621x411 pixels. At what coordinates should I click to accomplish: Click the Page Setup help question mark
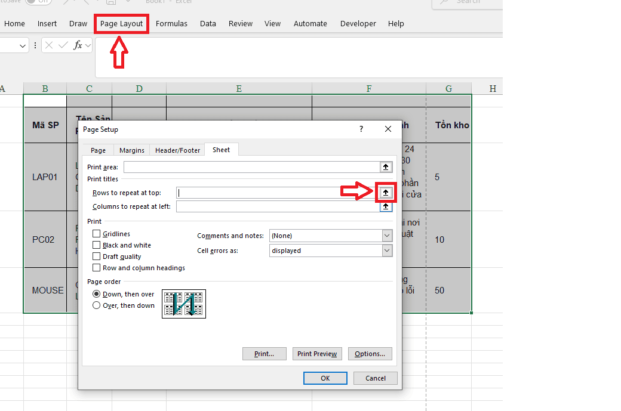tap(361, 129)
